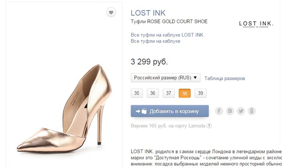Image resolution: width=282 pixels, height=168 pixels.
Task: Choose size 39
Action: 200,93
